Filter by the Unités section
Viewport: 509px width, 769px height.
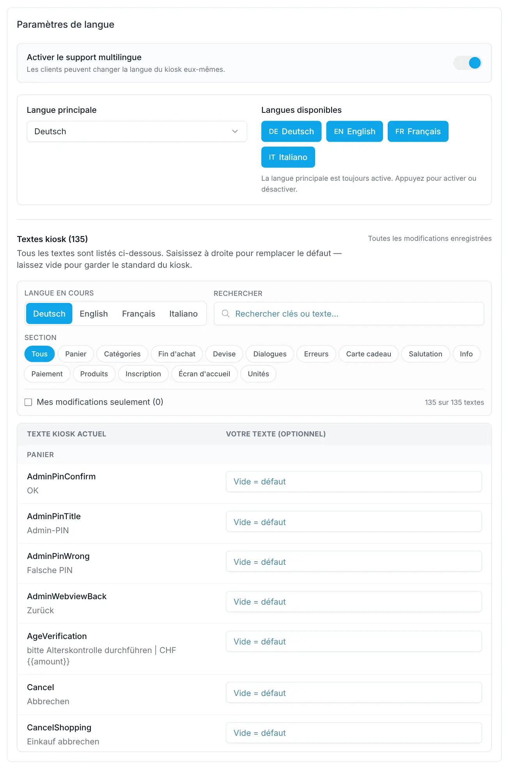click(258, 374)
